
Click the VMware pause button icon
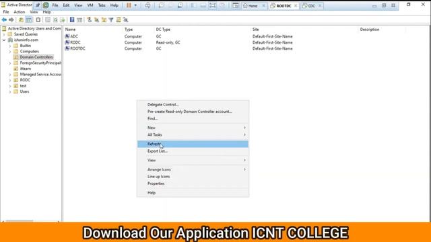129,5
